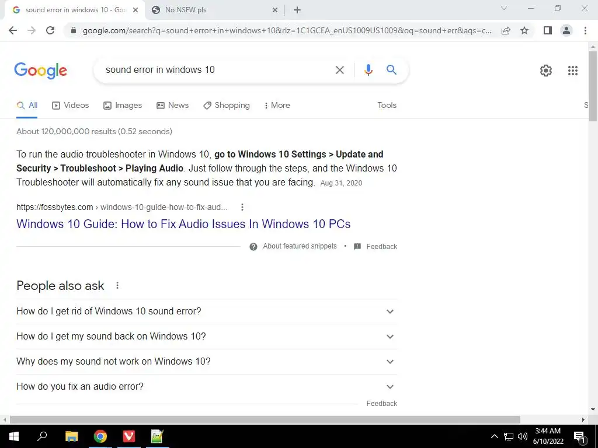Share this page using the share icon
The width and height of the screenshot is (598, 448).
[506, 30]
